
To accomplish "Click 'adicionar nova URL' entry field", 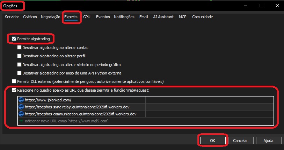I will (146, 121).
